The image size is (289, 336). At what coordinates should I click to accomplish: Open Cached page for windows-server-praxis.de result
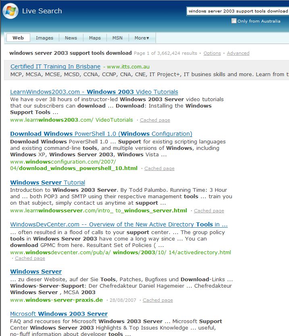click(158, 300)
